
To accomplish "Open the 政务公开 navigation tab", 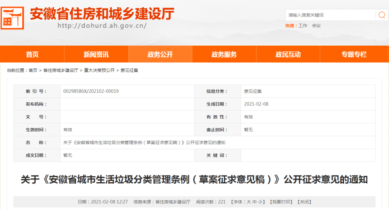I will click(x=160, y=54).
